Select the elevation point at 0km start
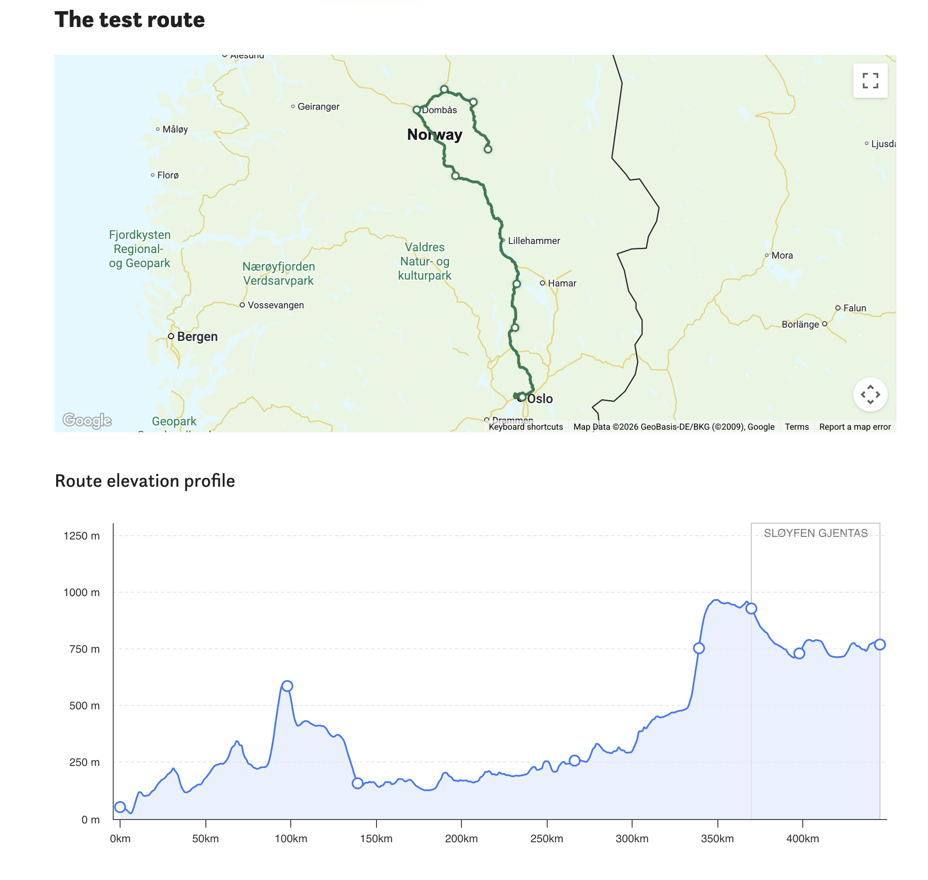928x880 pixels. pyautogui.click(x=120, y=807)
